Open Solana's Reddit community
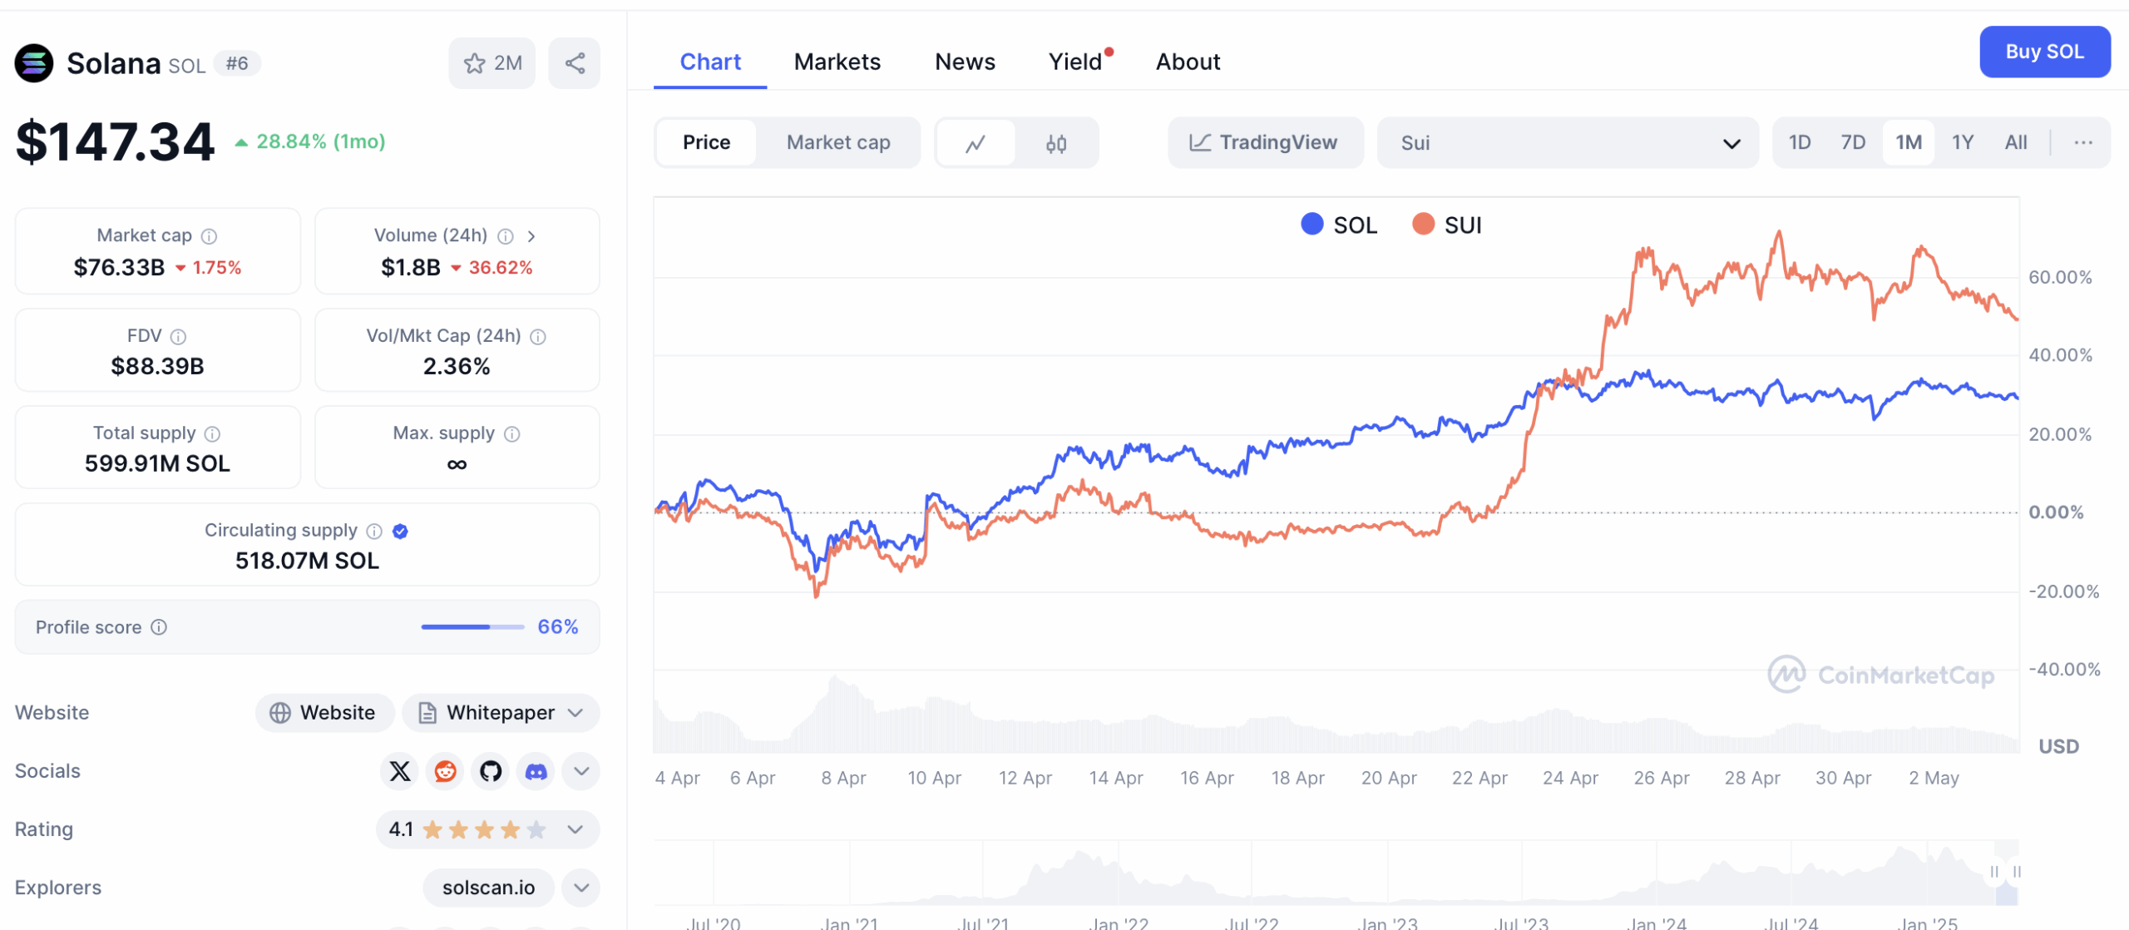Image resolution: width=2129 pixels, height=930 pixels. coord(446,771)
